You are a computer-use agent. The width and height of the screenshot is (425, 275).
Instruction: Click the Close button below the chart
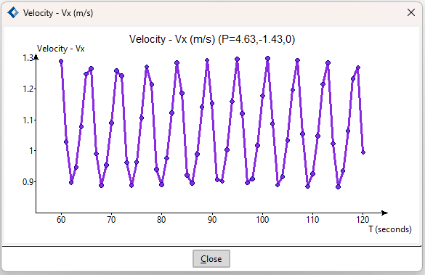click(211, 259)
